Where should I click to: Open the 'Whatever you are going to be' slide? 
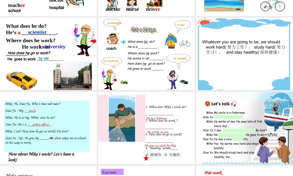[x=245, y=54]
